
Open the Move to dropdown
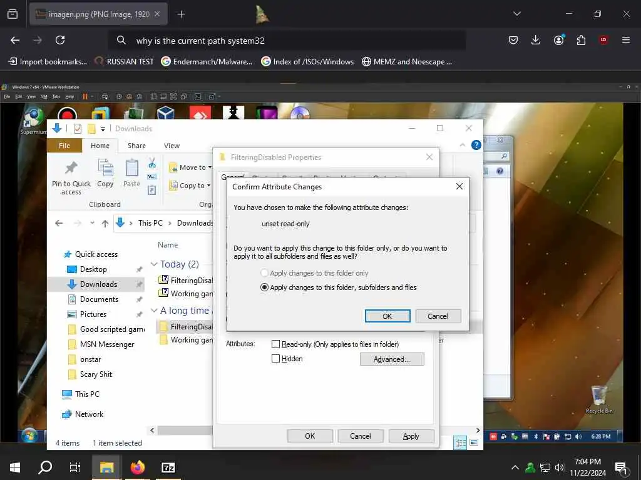click(x=190, y=167)
